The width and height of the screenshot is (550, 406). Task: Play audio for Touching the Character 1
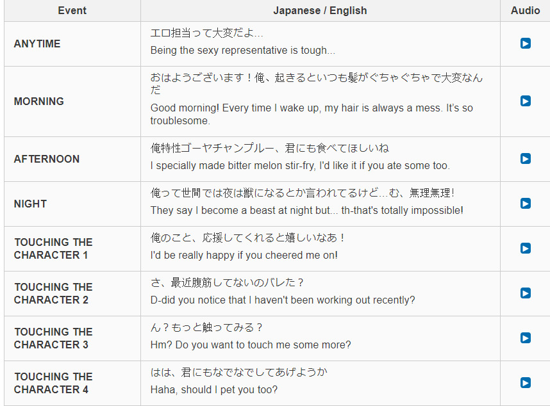(526, 248)
